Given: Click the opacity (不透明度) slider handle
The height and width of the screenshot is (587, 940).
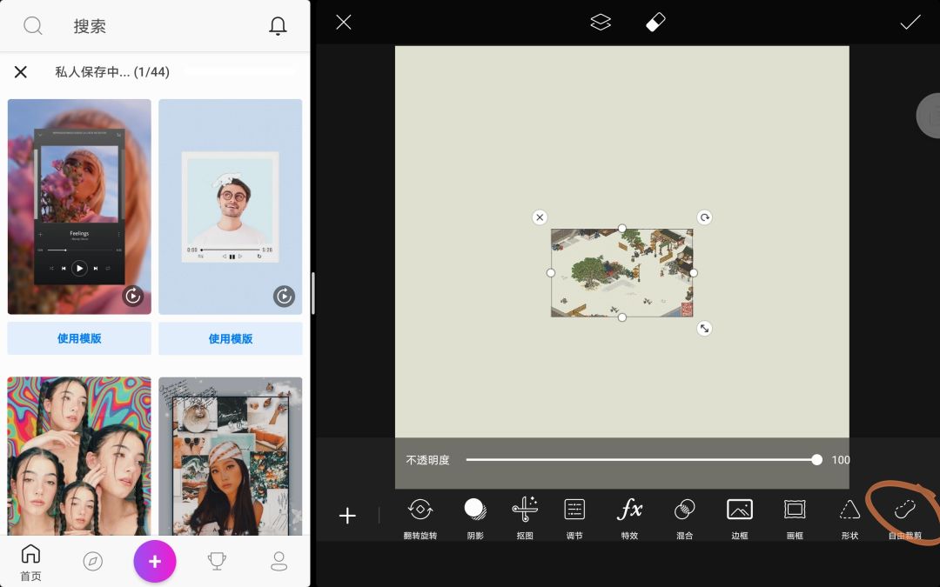Looking at the screenshot, I should (816, 460).
